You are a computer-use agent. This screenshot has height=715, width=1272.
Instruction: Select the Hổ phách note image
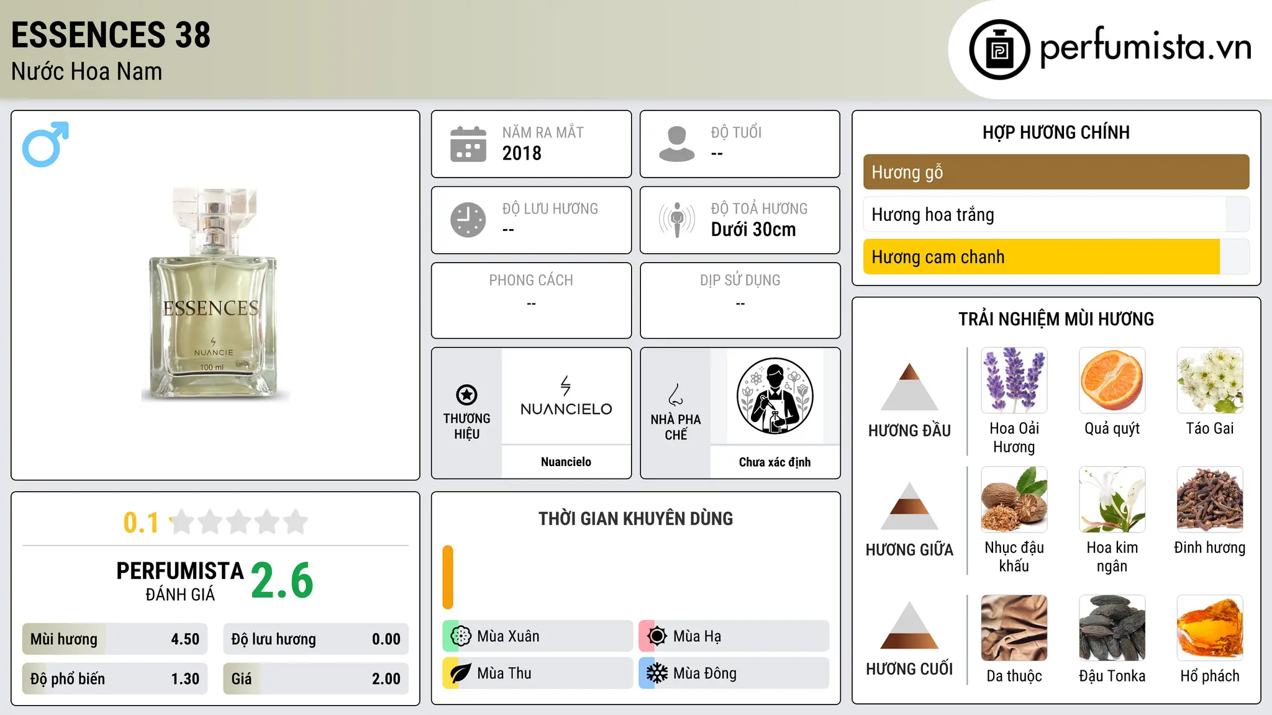click(1210, 628)
